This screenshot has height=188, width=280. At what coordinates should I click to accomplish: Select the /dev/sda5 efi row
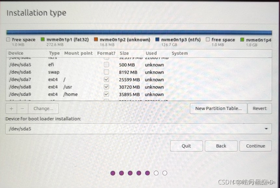[139, 65]
